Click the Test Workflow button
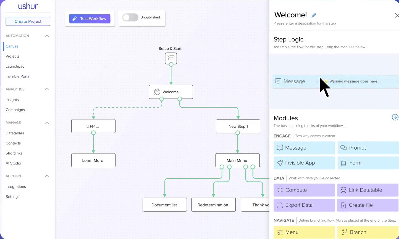 coord(90,18)
